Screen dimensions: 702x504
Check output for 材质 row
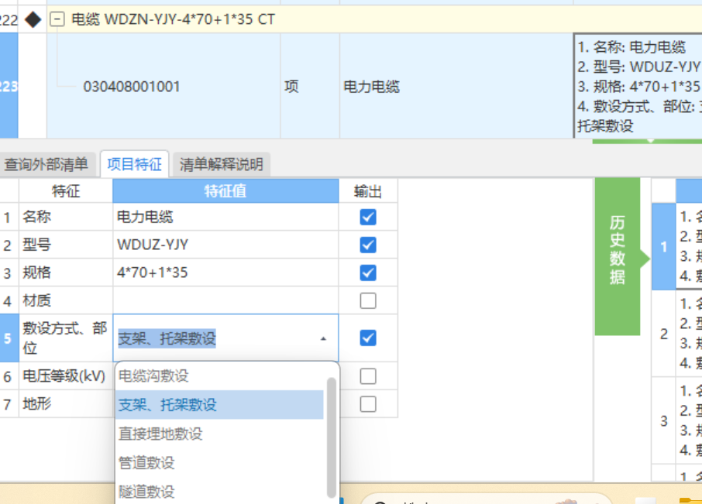pos(368,300)
